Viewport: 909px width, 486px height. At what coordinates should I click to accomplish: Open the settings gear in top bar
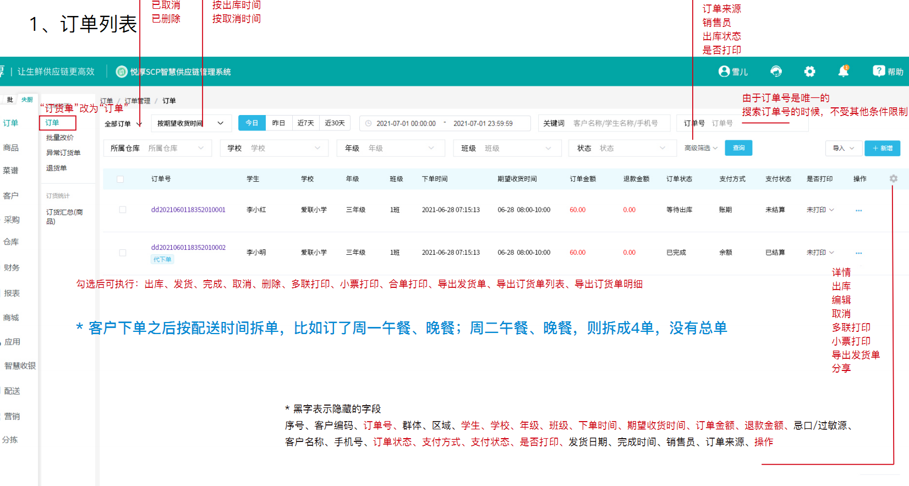[x=809, y=72]
